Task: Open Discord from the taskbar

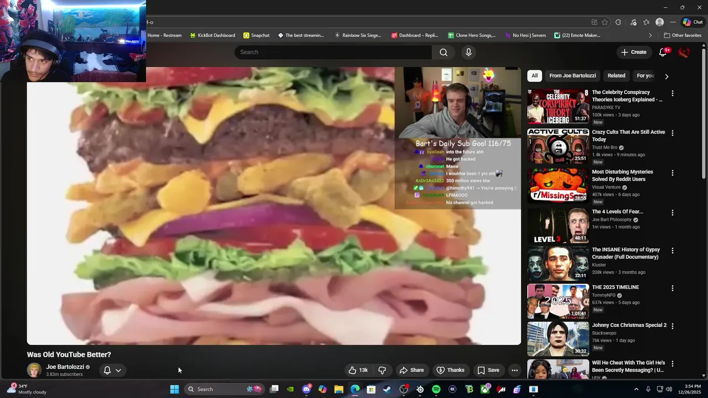Action: click(306, 389)
